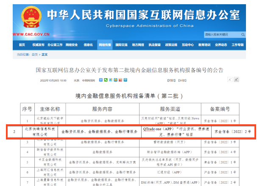
Task: Open the 网络安全 navigation item
Action: tap(72, 45)
